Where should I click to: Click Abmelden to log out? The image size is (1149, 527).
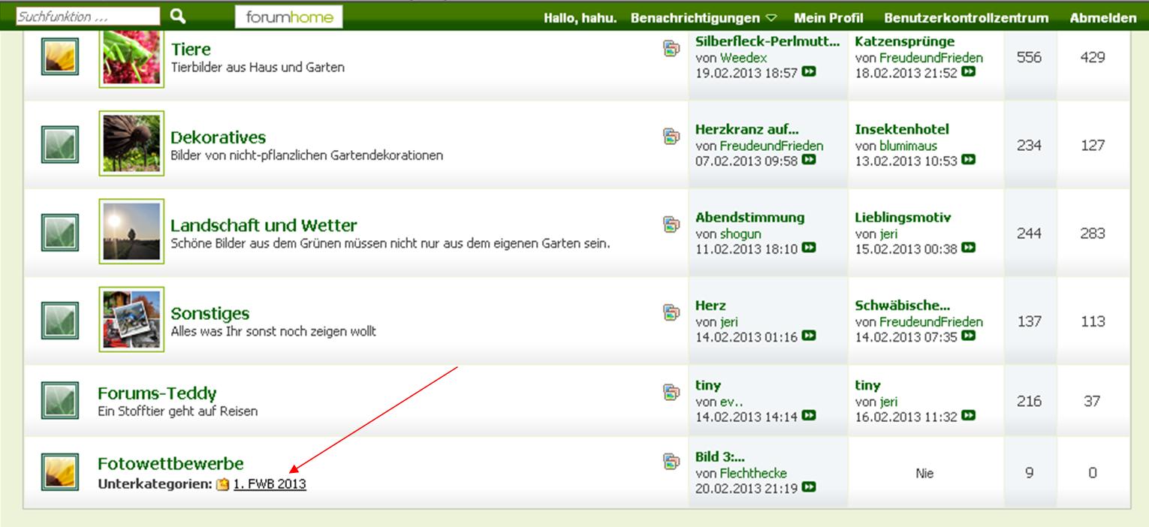click(1102, 18)
